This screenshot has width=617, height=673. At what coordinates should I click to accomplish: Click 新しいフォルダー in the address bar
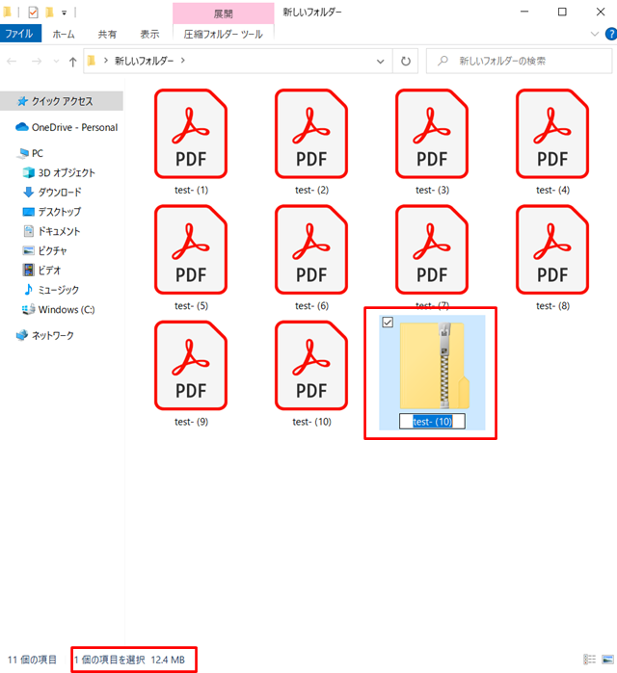tap(145, 61)
